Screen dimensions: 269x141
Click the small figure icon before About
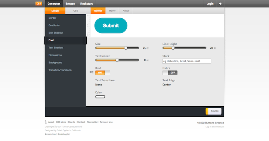tap(46, 122)
